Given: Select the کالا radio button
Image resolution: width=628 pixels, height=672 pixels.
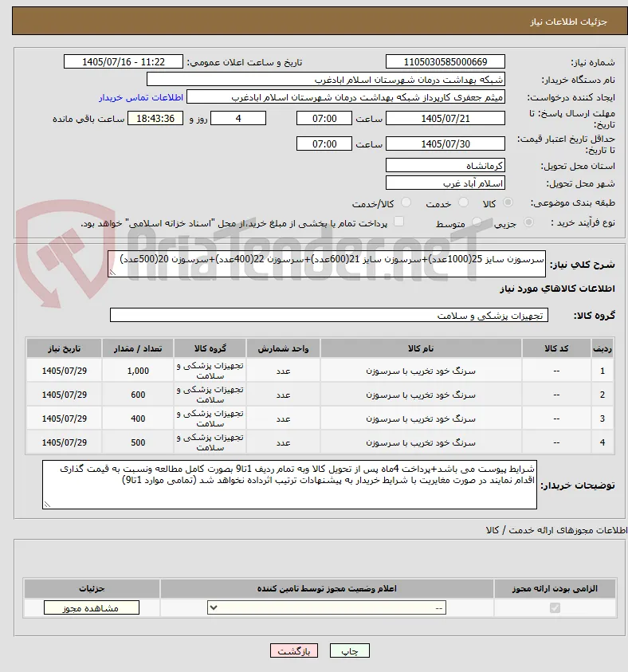Looking at the screenshot, I should click(508, 202).
